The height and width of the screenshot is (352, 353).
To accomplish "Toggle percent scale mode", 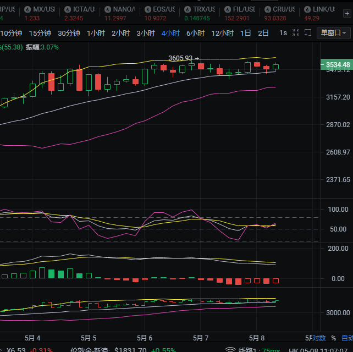I will click(x=333, y=338).
